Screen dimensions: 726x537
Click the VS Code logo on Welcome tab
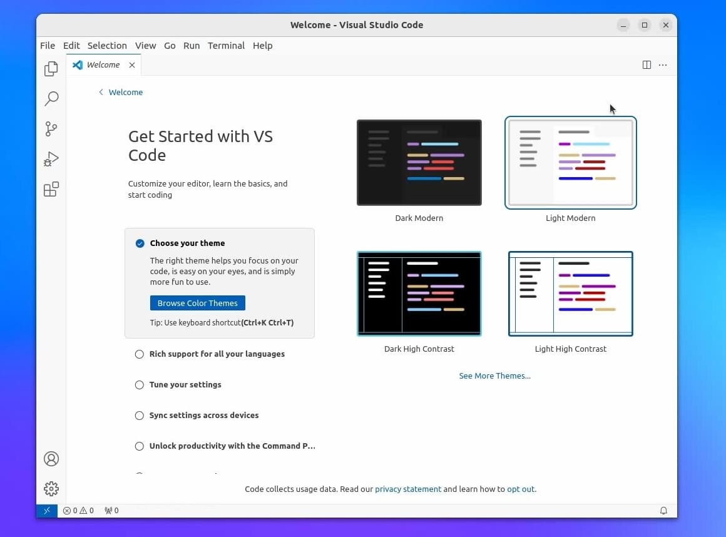pos(78,65)
